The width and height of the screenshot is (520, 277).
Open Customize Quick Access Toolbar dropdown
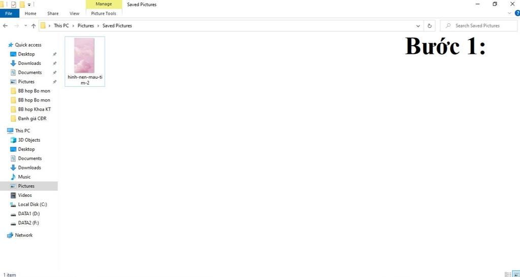click(29, 5)
